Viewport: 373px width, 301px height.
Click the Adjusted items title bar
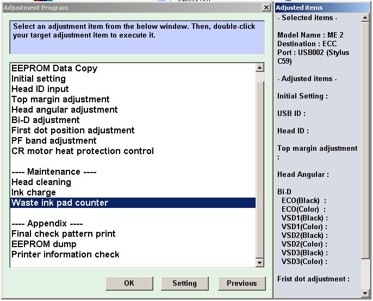click(322, 8)
